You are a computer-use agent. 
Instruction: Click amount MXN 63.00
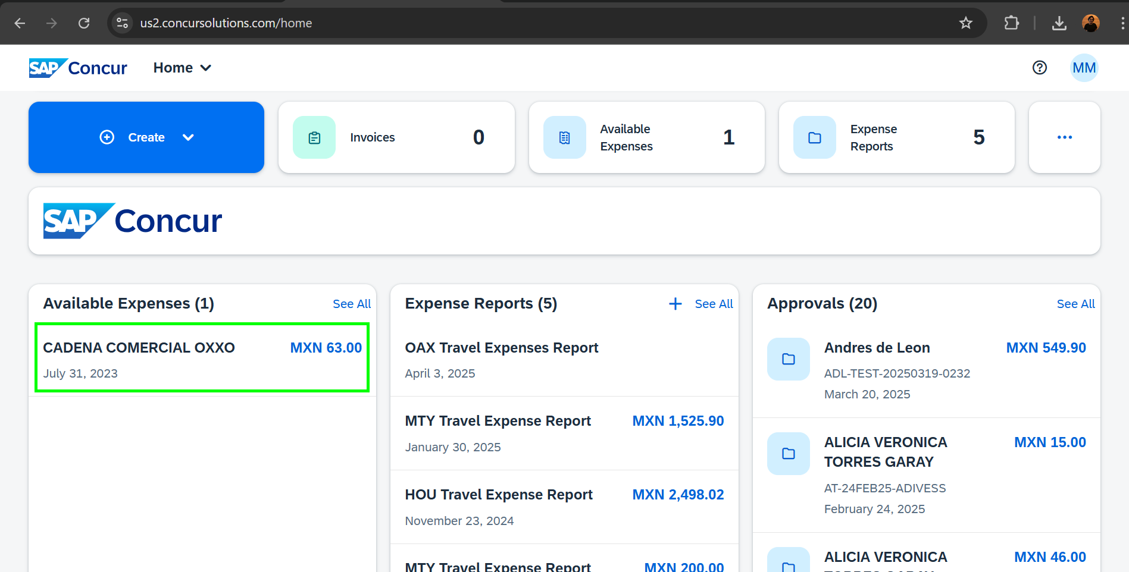pos(326,348)
